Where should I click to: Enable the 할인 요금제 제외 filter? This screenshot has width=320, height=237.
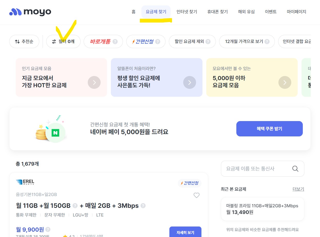pyautogui.click(x=192, y=41)
